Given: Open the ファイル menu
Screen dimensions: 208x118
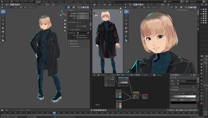Looking at the screenshot, I should coord(6,2).
